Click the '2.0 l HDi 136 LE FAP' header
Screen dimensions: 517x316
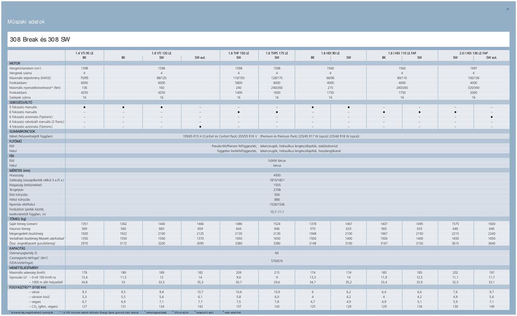tap(473, 53)
